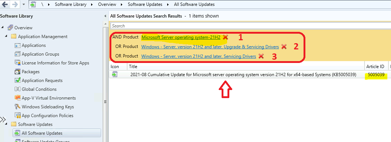Select Windows Sideloading Keys node
The width and height of the screenshot is (391, 142).
coord(48,107)
